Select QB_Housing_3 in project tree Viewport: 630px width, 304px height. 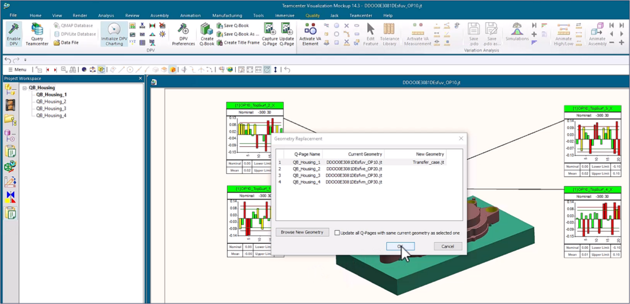coord(51,108)
